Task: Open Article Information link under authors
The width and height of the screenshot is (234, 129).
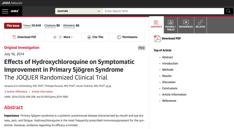Action: pos(42,92)
